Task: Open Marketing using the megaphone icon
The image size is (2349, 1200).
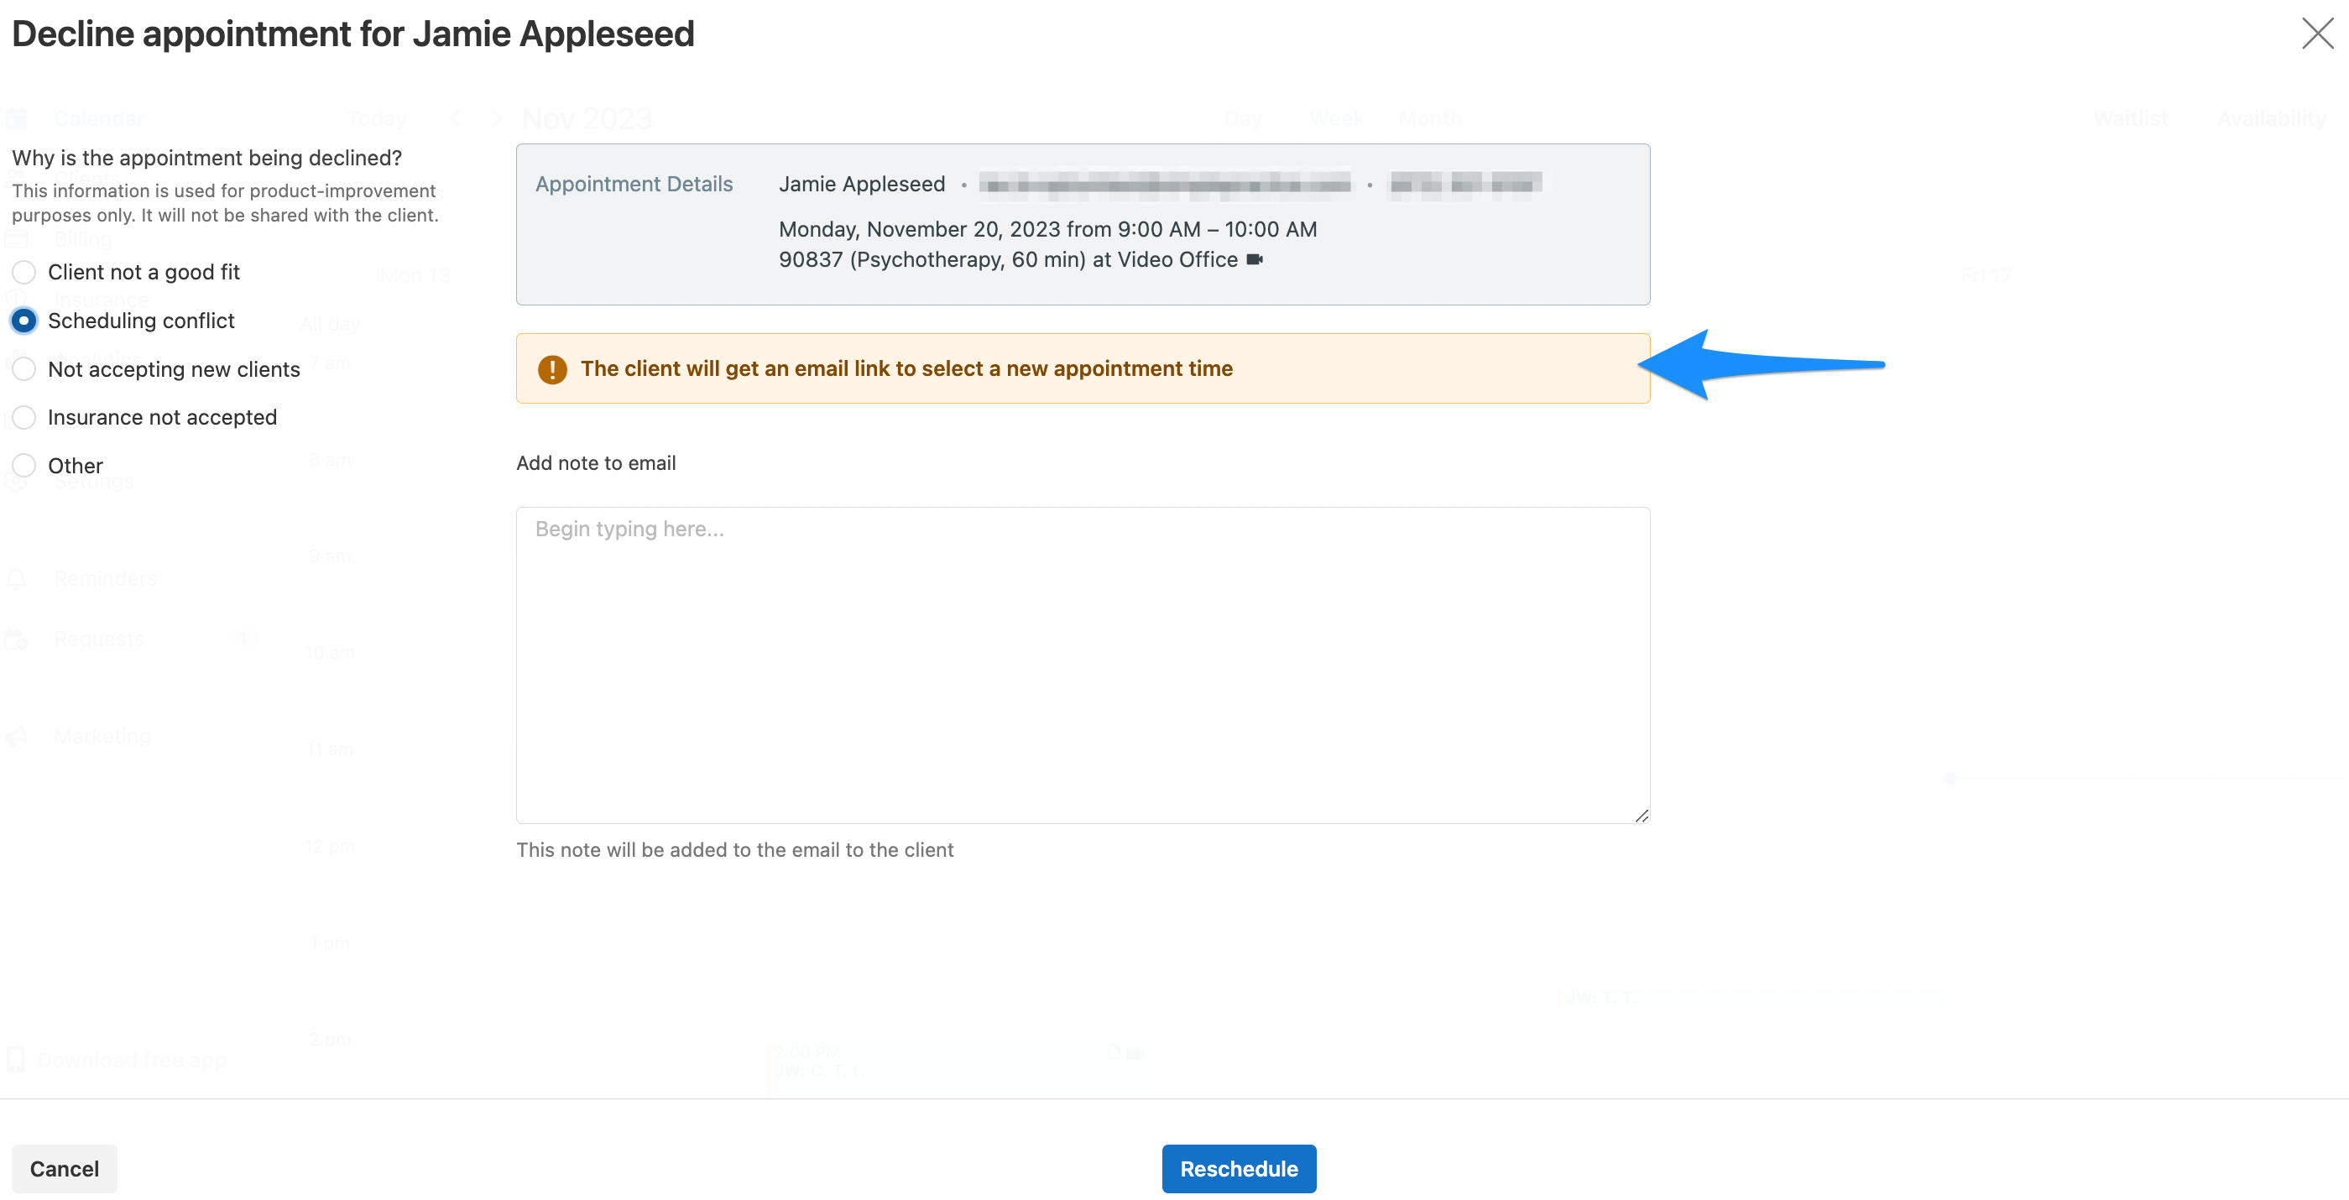Action: (15, 735)
